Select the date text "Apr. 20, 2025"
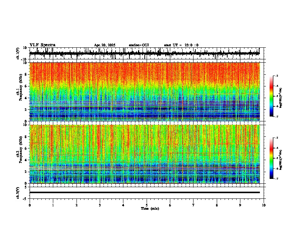Screen dimensions: 297x230 [105, 45]
